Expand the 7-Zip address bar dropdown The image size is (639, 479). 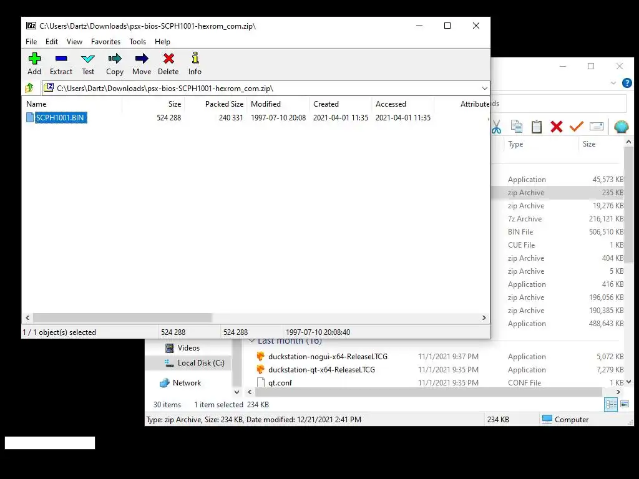click(484, 89)
